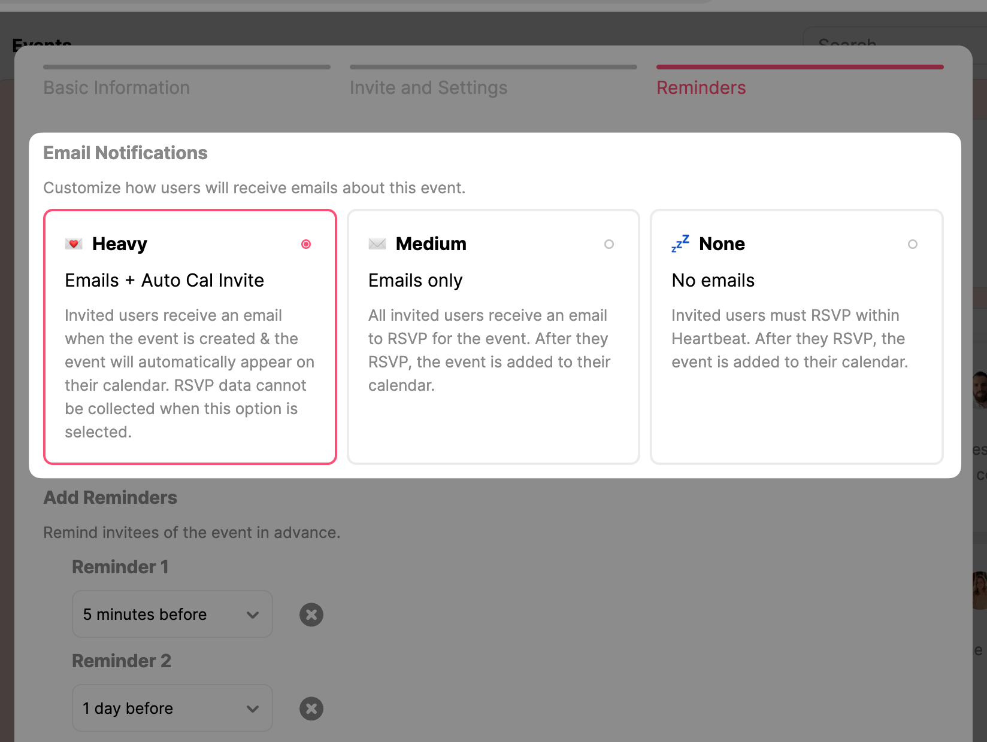This screenshot has width=987, height=742.
Task: Click the gray envelope icon beside Medium
Action: click(377, 244)
